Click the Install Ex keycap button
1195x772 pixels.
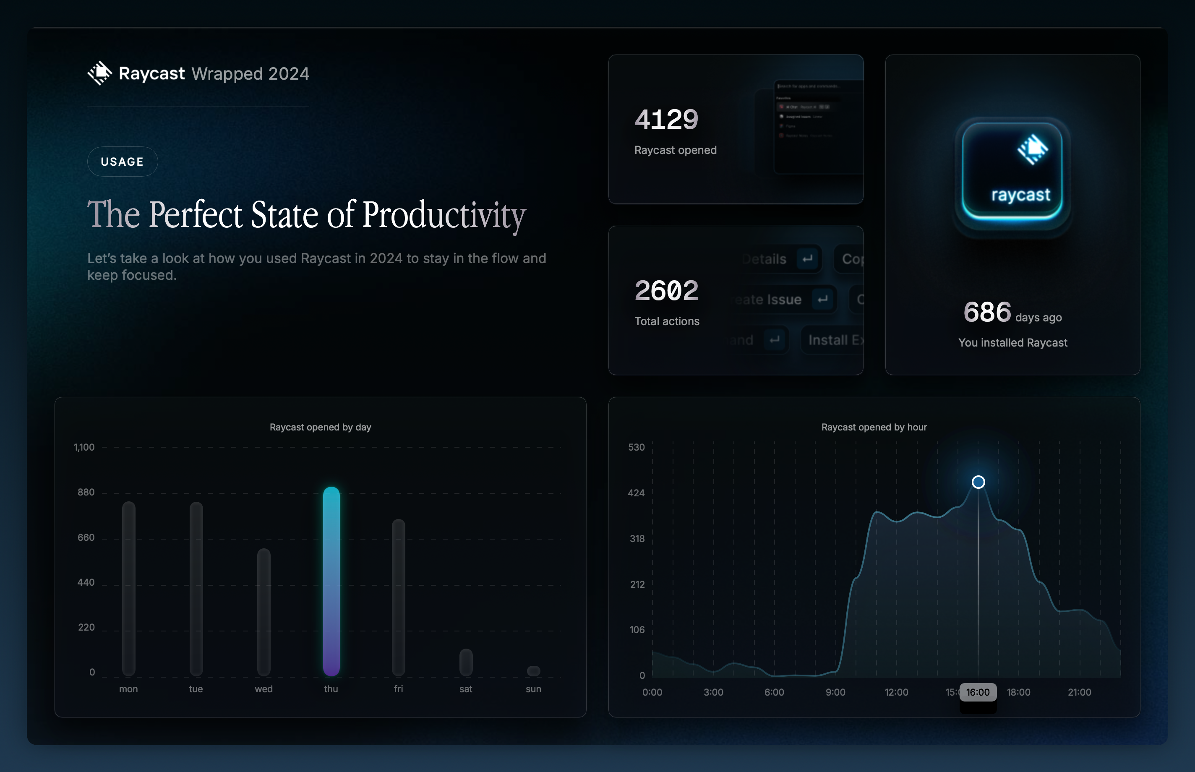point(833,340)
